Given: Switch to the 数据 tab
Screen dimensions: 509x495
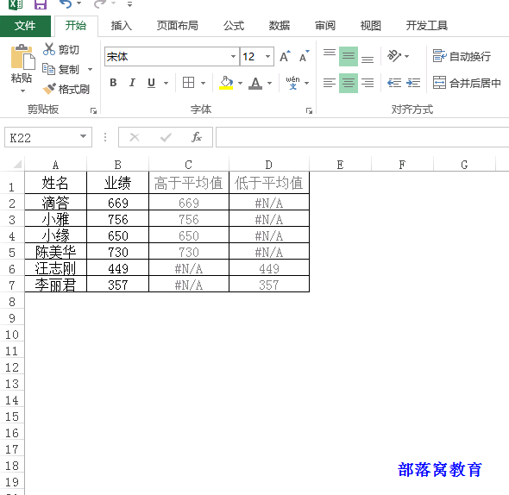Looking at the screenshot, I should (x=280, y=26).
